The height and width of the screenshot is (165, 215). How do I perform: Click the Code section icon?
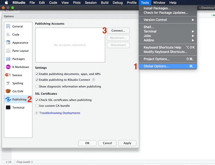(x=8, y=34)
